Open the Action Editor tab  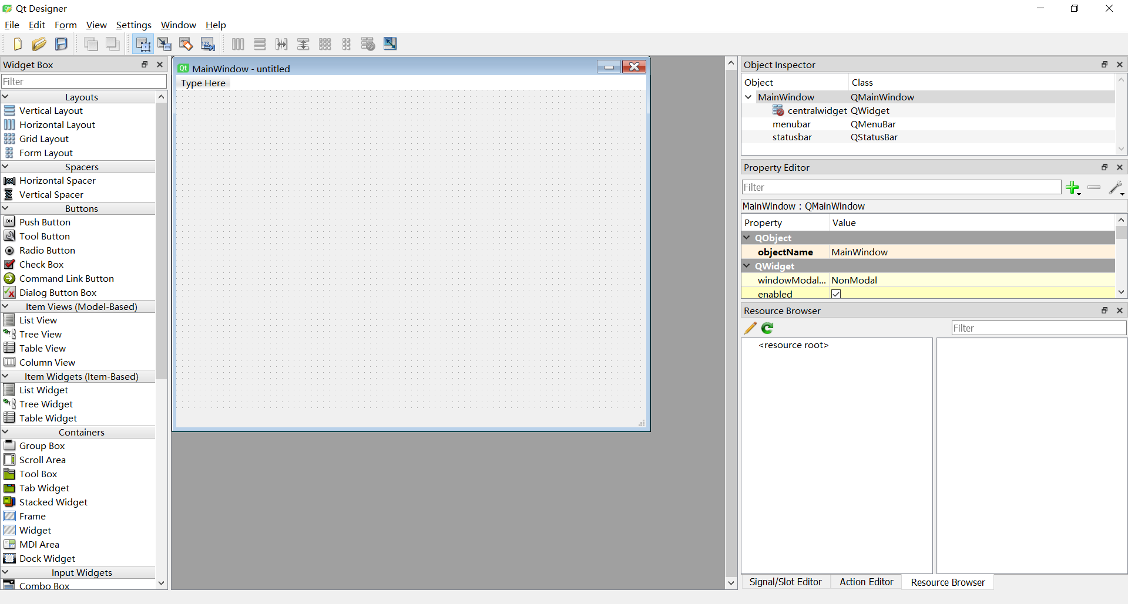866,582
